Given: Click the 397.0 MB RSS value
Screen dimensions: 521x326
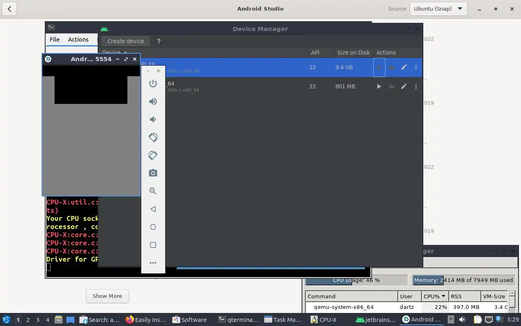Looking at the screenshot, I should (466, 307).
